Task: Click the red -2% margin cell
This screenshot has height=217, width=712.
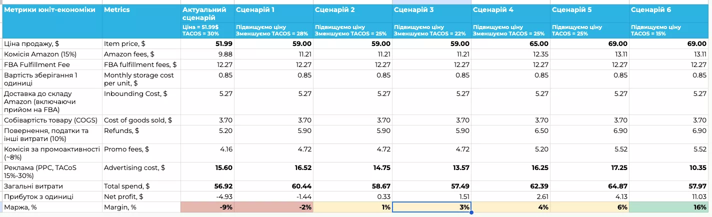Action: pyautogui.click(x=273, y=207)
